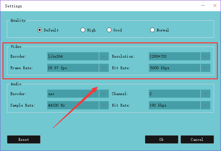Close the Settings dialog window

(x=214, y=6)
